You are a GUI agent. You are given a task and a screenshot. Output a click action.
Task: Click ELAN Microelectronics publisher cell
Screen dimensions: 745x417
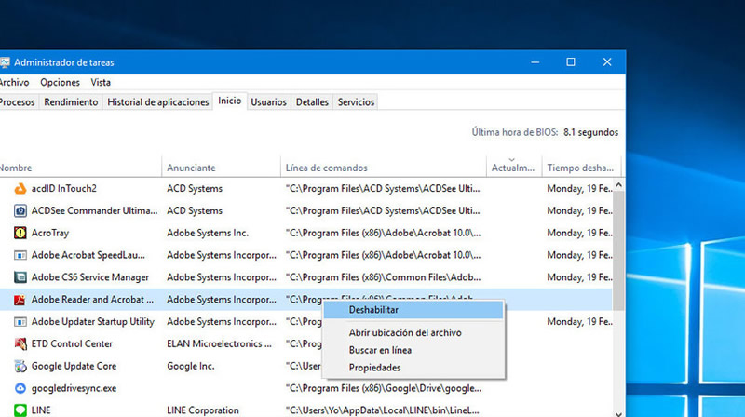pyautogui.click(x=219, y=343)
